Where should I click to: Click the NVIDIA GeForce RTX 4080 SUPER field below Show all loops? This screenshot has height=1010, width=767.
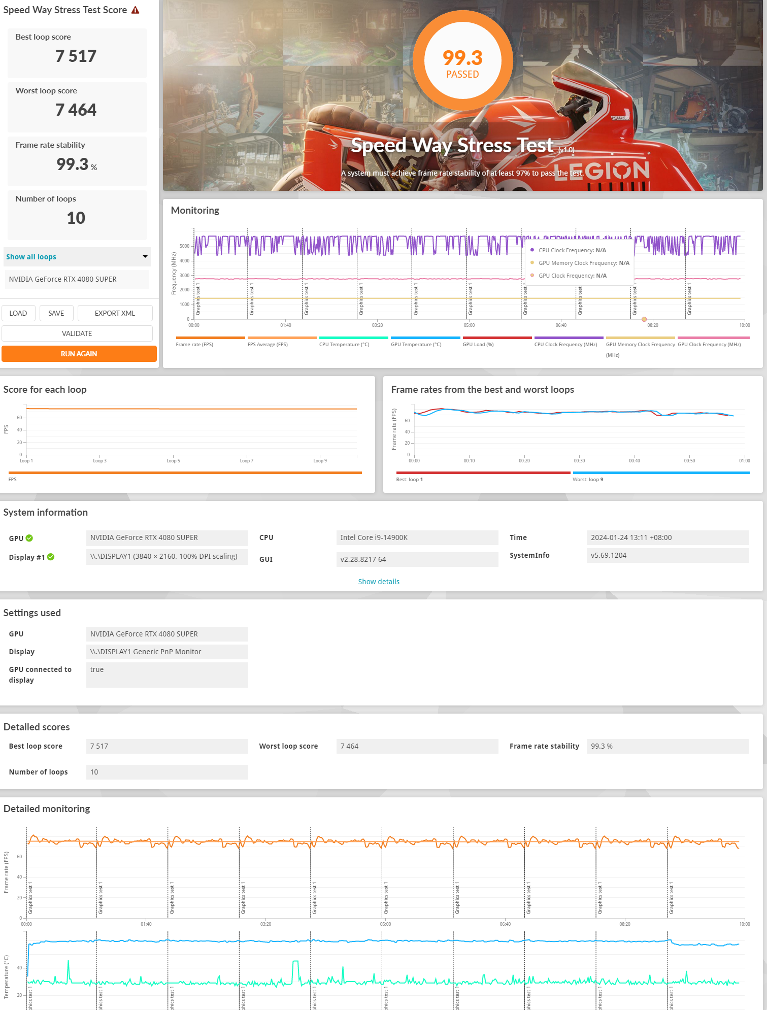(x=77, y=279)
